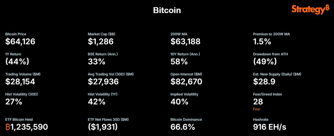
Task: Click the orange Bitcoin symbol beside ETF holdings
Action: (x=8, y=127)
